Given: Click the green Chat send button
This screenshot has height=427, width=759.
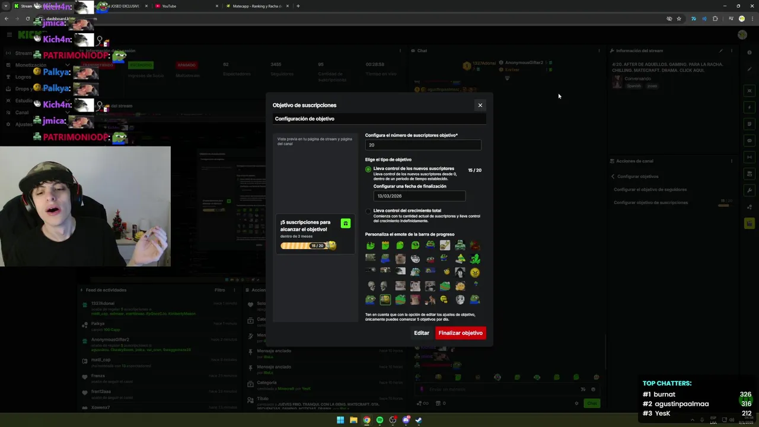Looking at the screenshot, I should 592,403.
